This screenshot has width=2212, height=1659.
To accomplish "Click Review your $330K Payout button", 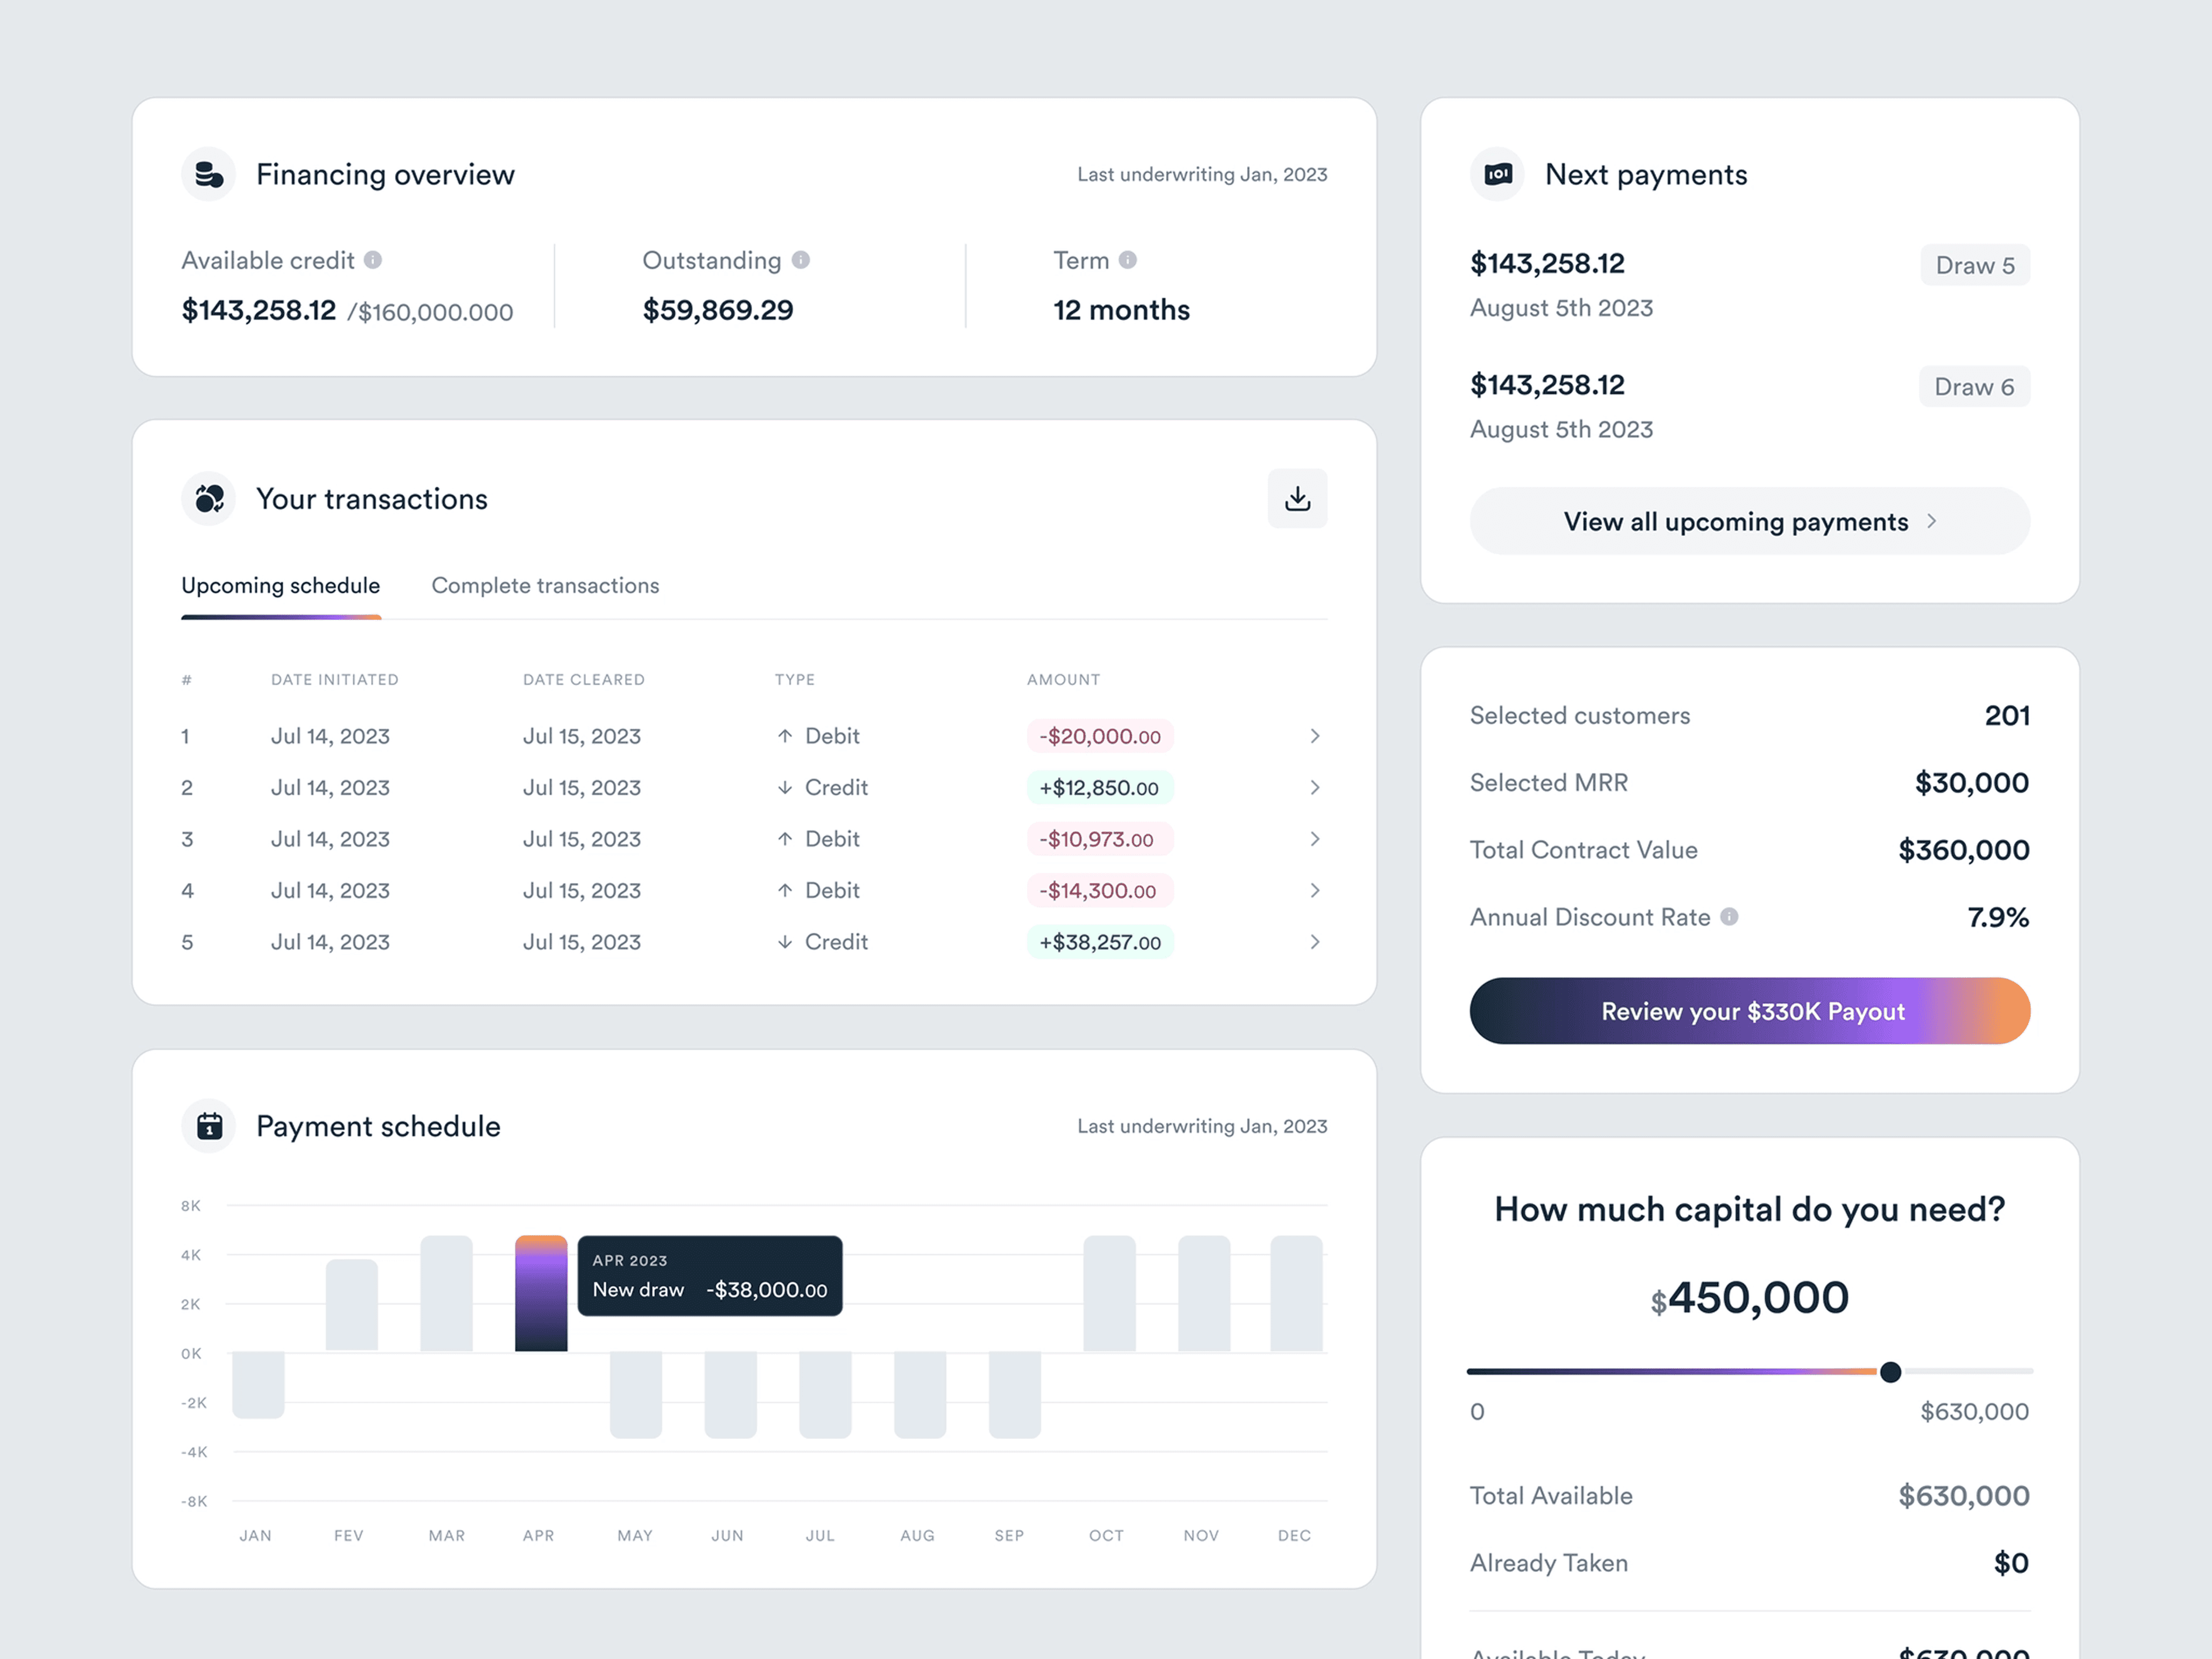I will point(1749,1011).
